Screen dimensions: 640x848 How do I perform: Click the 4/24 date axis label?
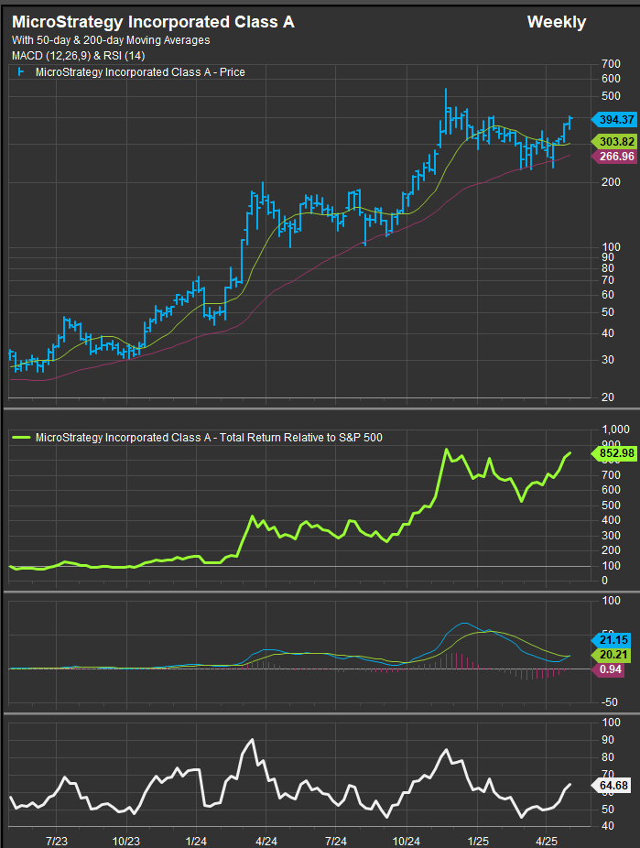pos(266,841)
